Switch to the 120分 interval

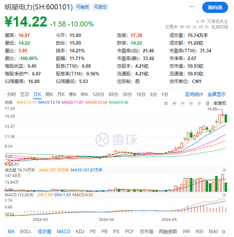[98, 94]
